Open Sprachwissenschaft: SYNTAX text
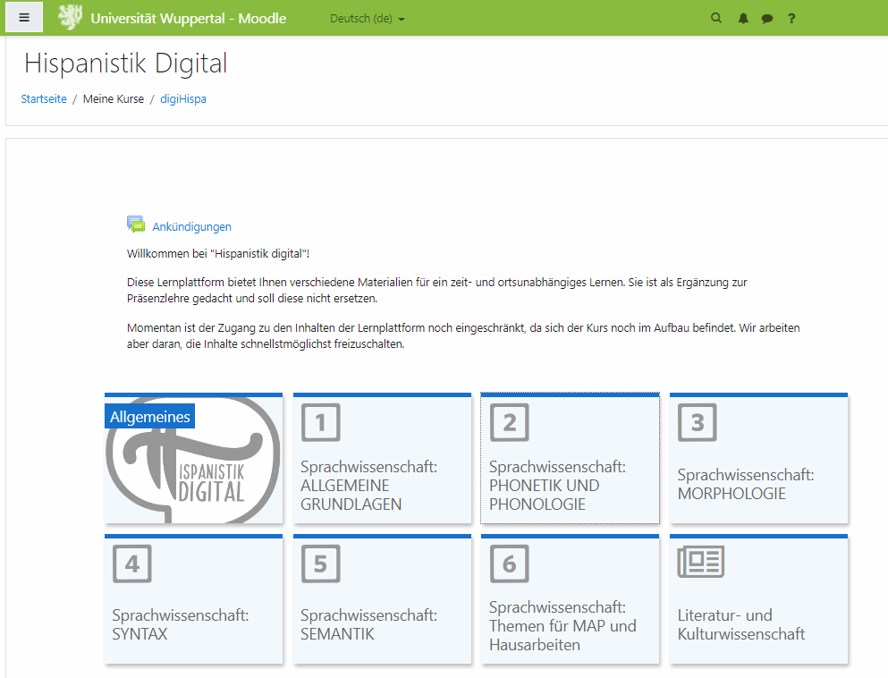Screen dimensions: 888x678 180,624
